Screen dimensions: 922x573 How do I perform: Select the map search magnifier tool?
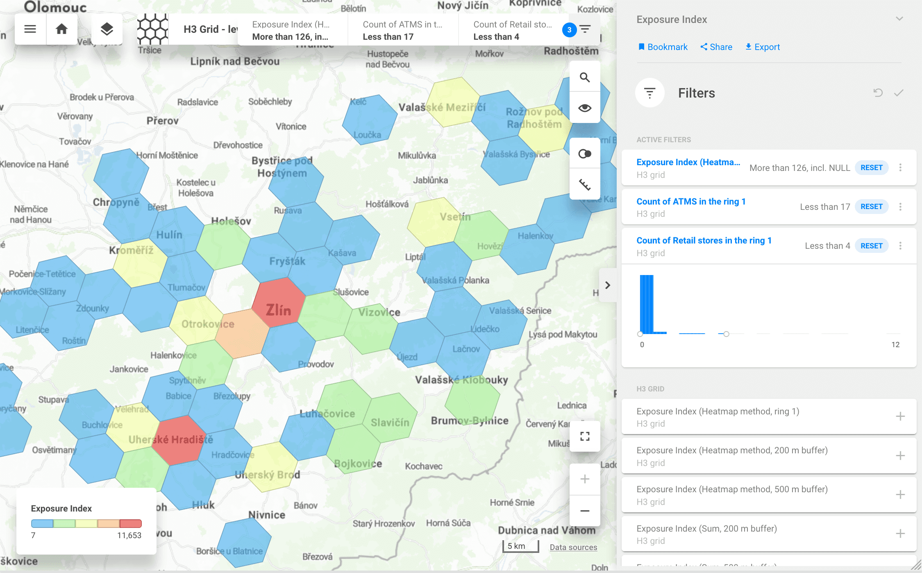point(585,76)
